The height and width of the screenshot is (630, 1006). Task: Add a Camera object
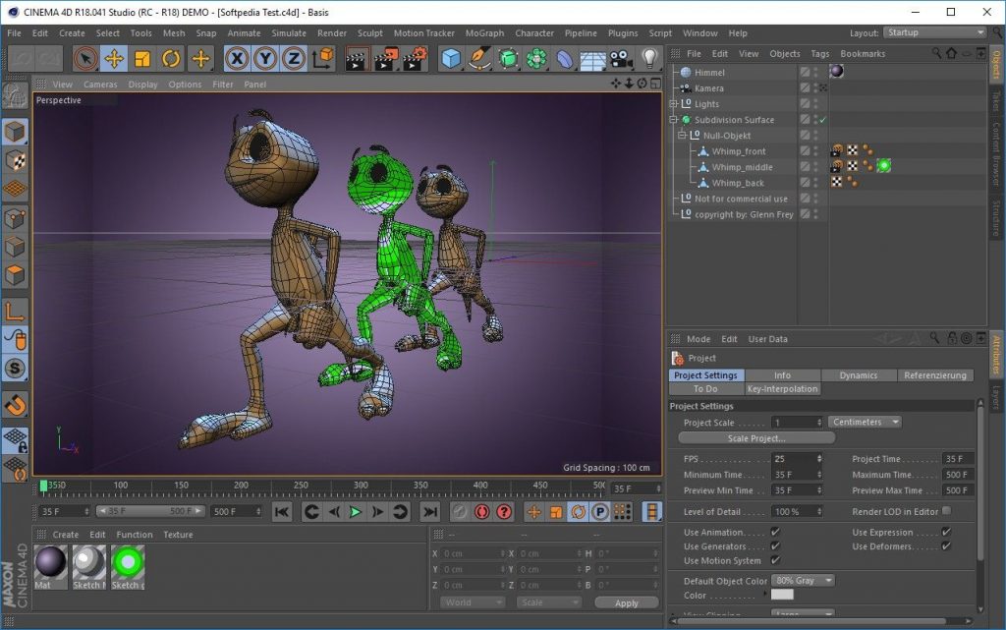click(x=621, y=59)
